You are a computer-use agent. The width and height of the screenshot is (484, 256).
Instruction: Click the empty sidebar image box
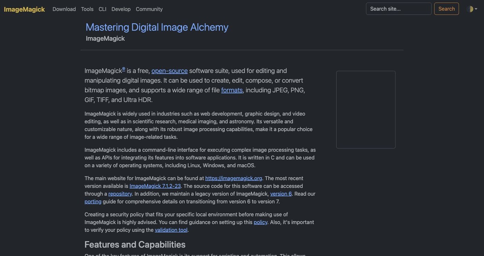[366, 110]
